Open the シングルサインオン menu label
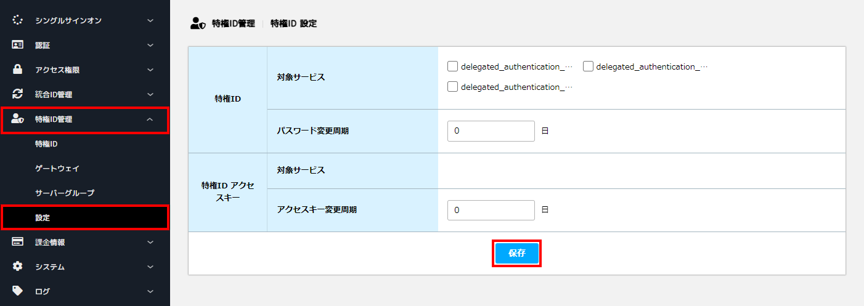Image resolution: width=864 pixels, height=306 pixels. point(68,20)
